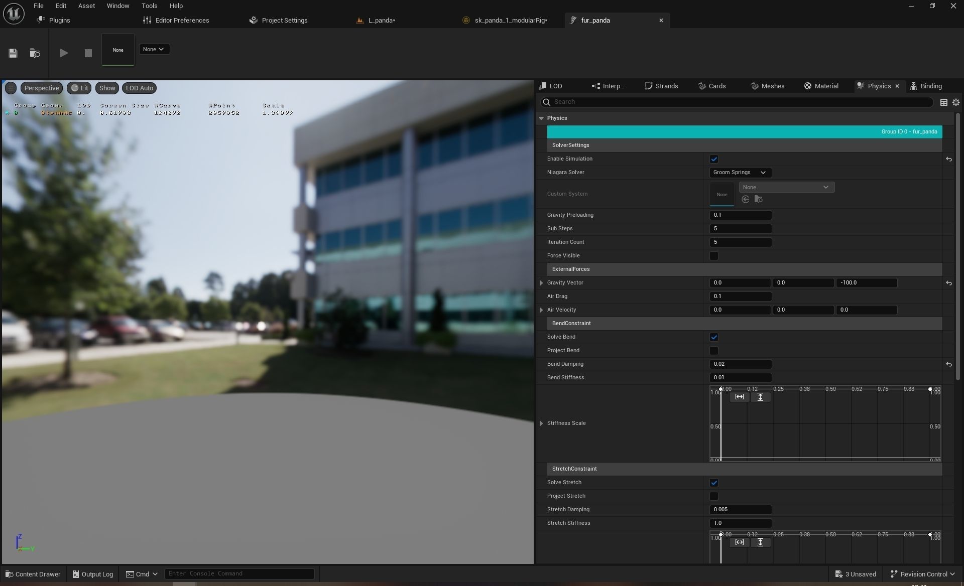Expand the Gravity Vector property row
Screen dimensions: 964x586
[x=541, y=283]
